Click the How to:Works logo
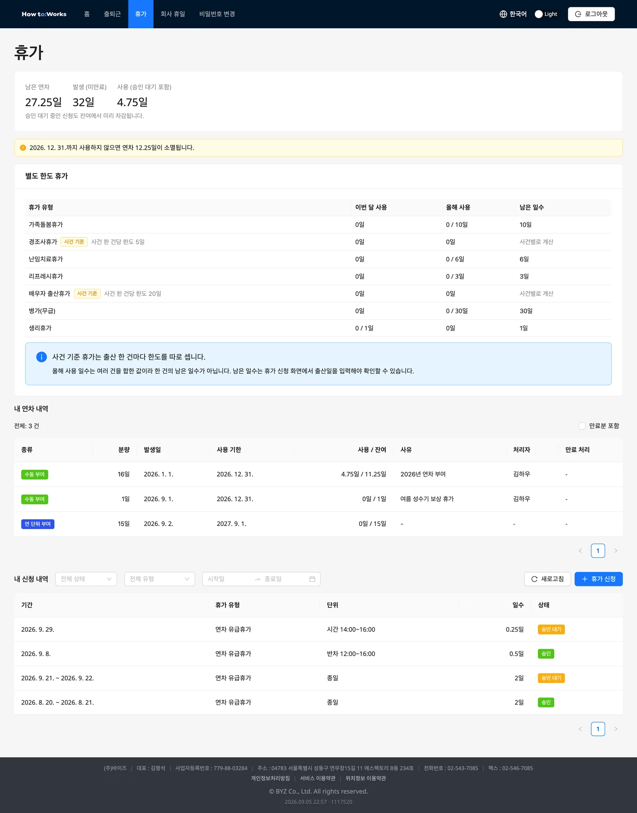This screenshot has width=637, height=813. click(x=44, y=14)
